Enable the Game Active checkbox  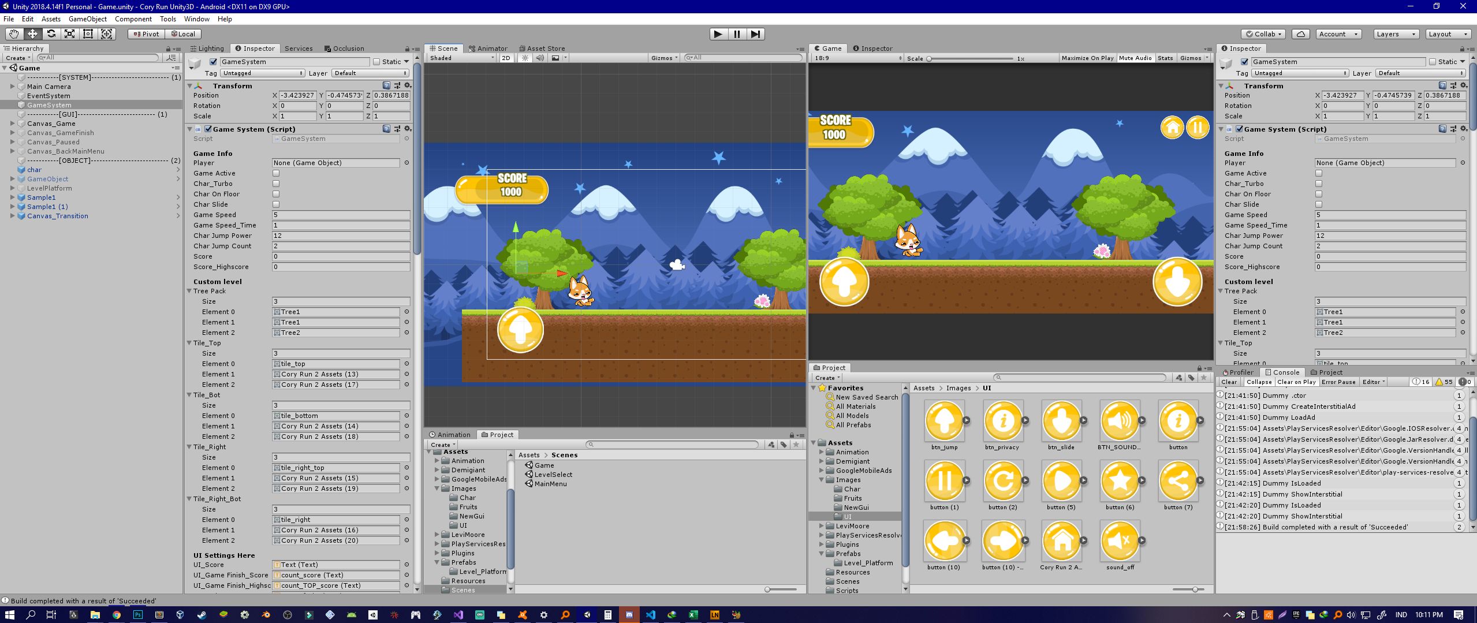tap(276, 173)
